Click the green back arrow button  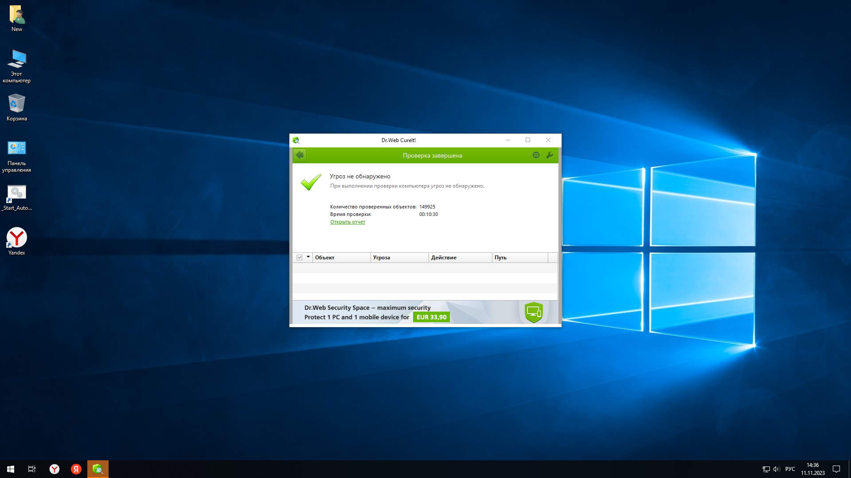point(300,155)
